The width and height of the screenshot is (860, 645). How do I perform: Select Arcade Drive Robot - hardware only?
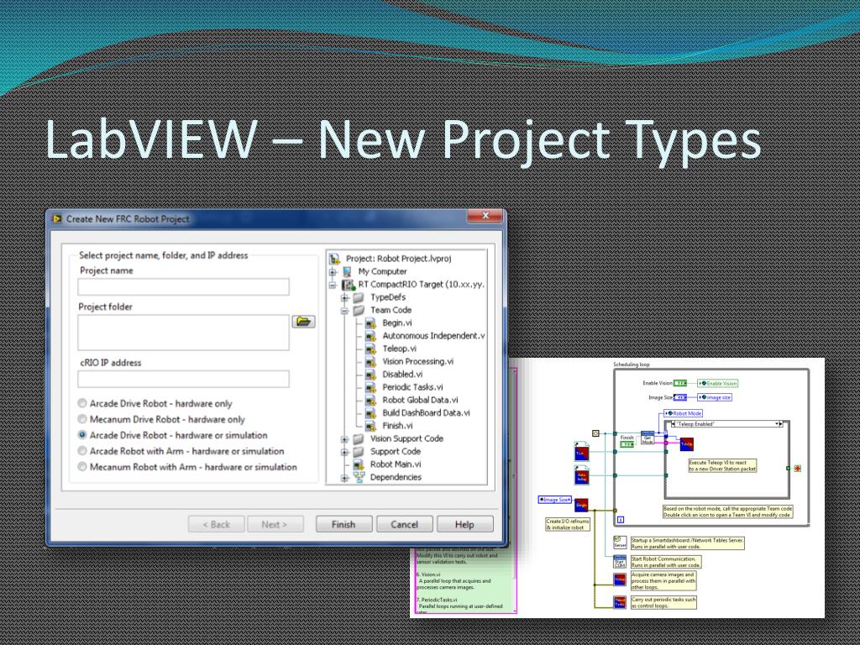82,404
